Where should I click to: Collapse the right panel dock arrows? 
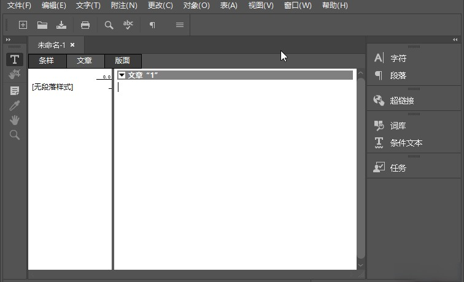tap(455, 40)
